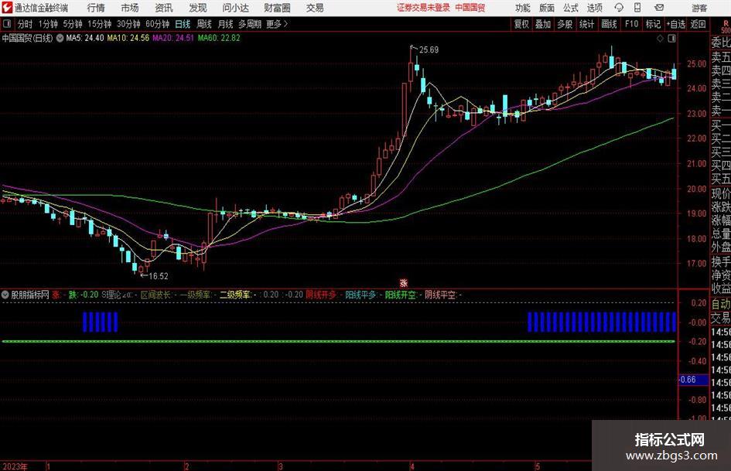Click the 二级频率 indicator label
Viewport: 731px width, 471px height.
(x=235, y=295)
